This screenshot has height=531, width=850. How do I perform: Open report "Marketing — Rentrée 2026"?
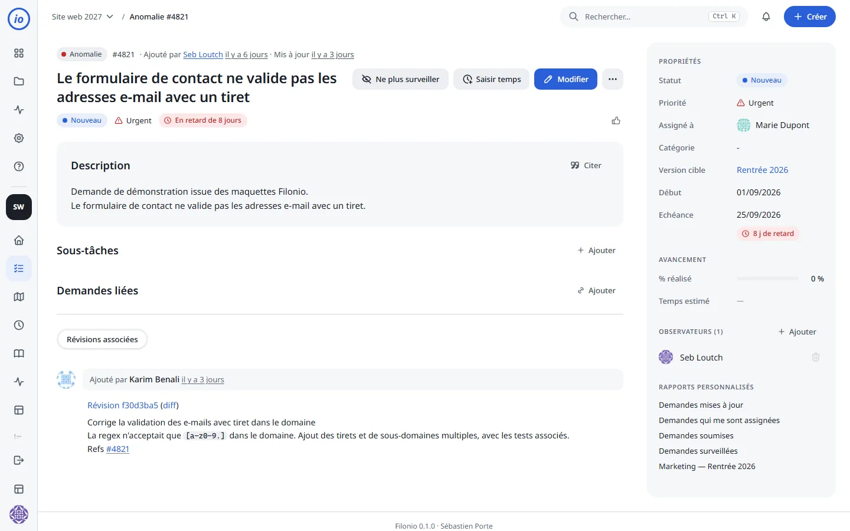707,466
